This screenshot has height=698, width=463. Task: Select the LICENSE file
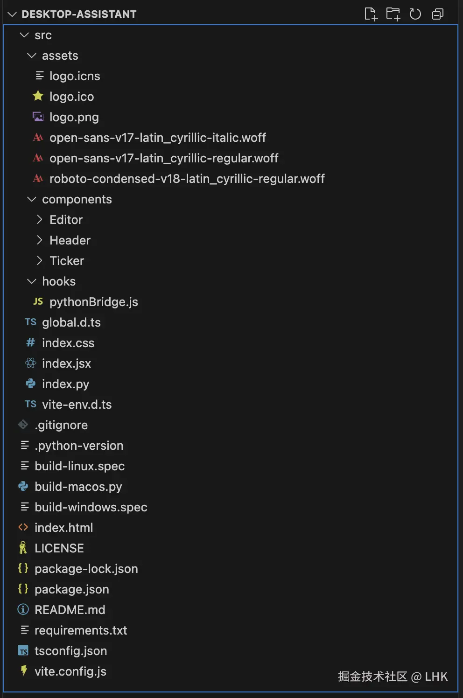[59, 548]
